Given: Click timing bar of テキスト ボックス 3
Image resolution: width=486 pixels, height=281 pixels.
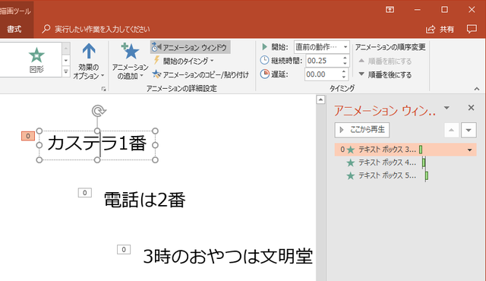Looking at the screenshot, I should pos(421,150).
